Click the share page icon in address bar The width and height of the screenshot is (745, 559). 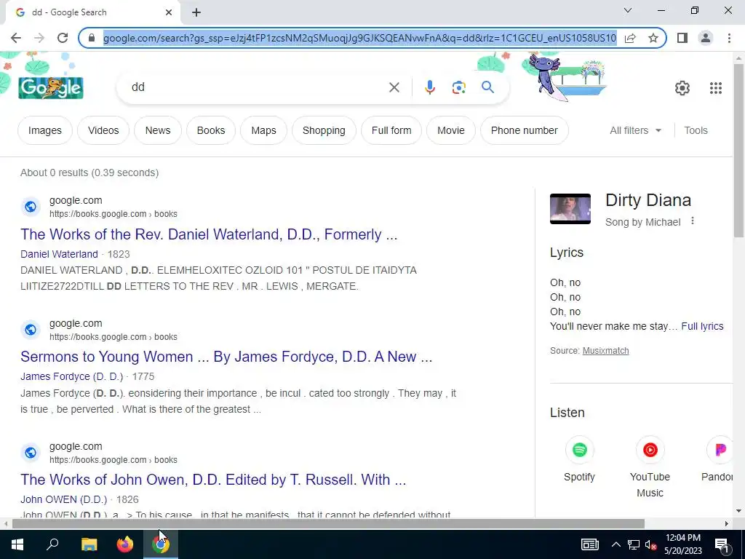click(x=630, y=38)
